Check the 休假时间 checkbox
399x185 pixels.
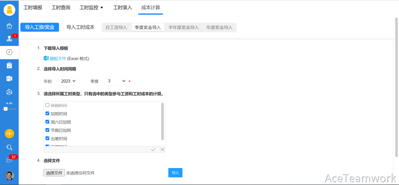47,106
